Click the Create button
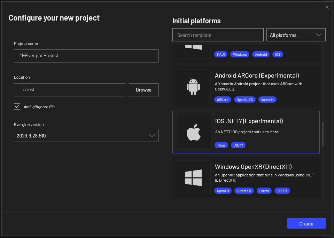Image resolution: width=334 pixels, height=238 pixels. (x=306, y=224)
